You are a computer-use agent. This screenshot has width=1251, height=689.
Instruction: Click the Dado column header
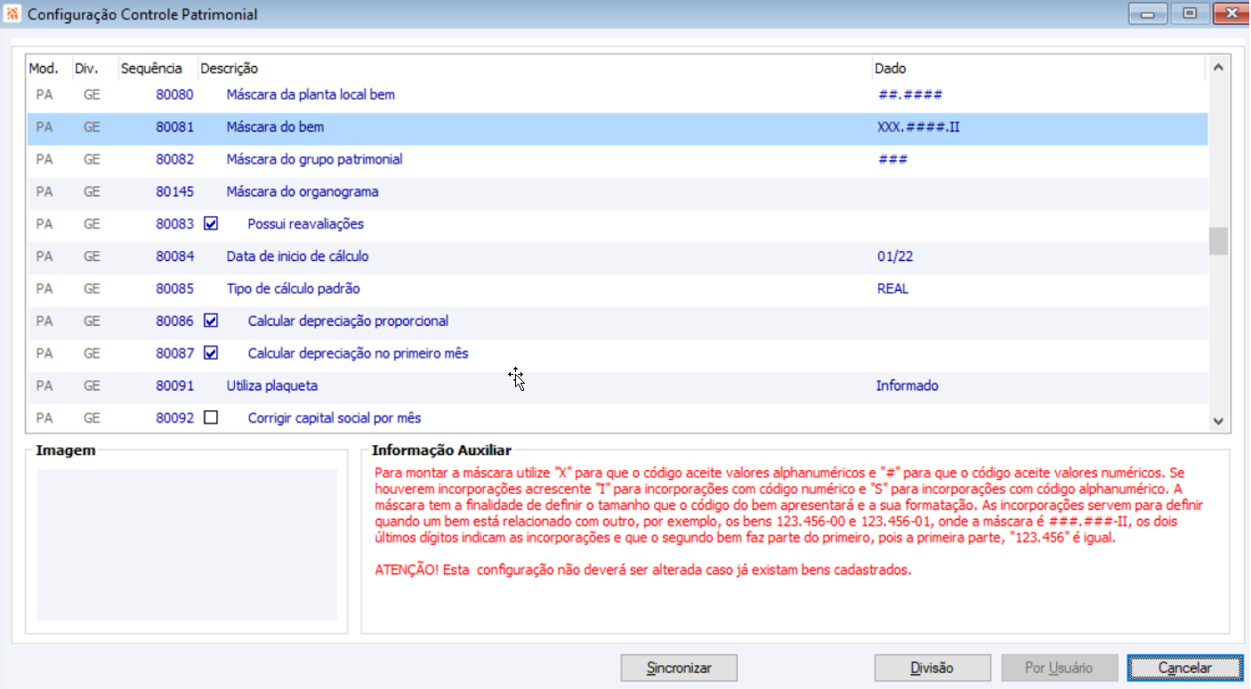(891, 69)
